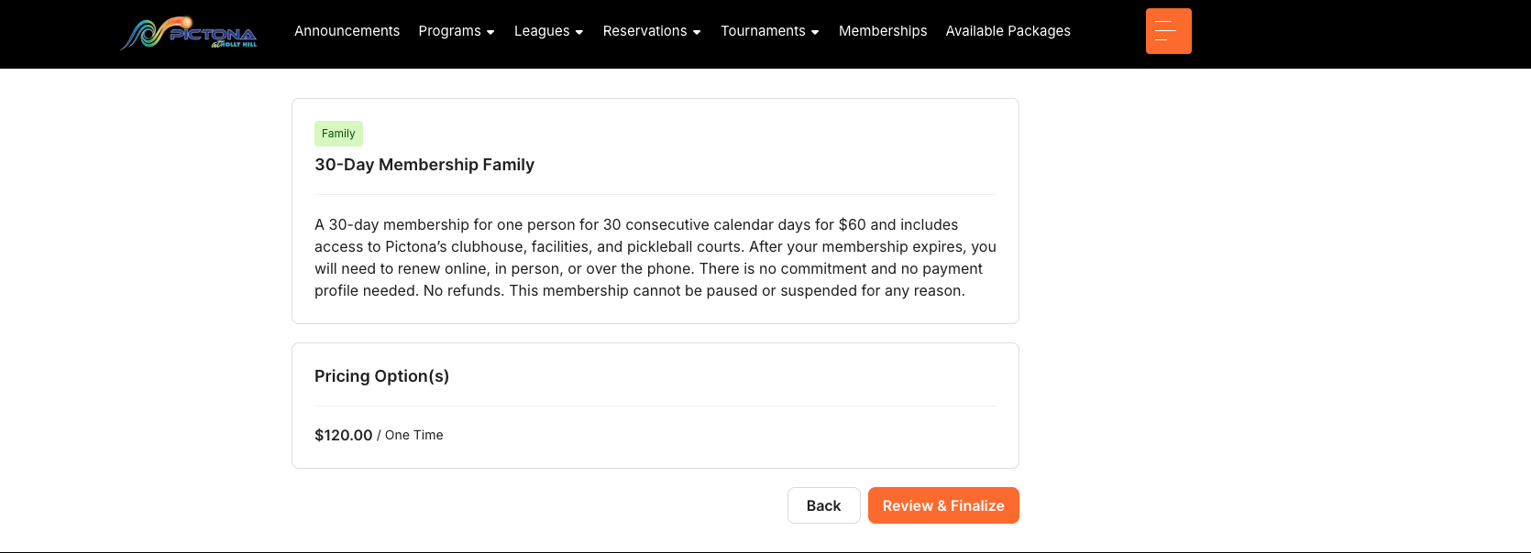Go to the Announcements page
Image resolution: width=1531 pixels, height=553 pixels.
click(347, 31)
